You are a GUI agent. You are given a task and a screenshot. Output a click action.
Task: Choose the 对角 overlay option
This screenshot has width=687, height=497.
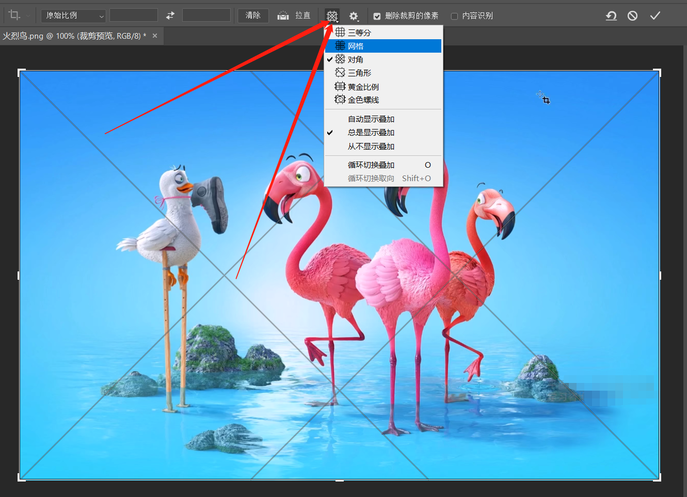(x=384, y=59)
